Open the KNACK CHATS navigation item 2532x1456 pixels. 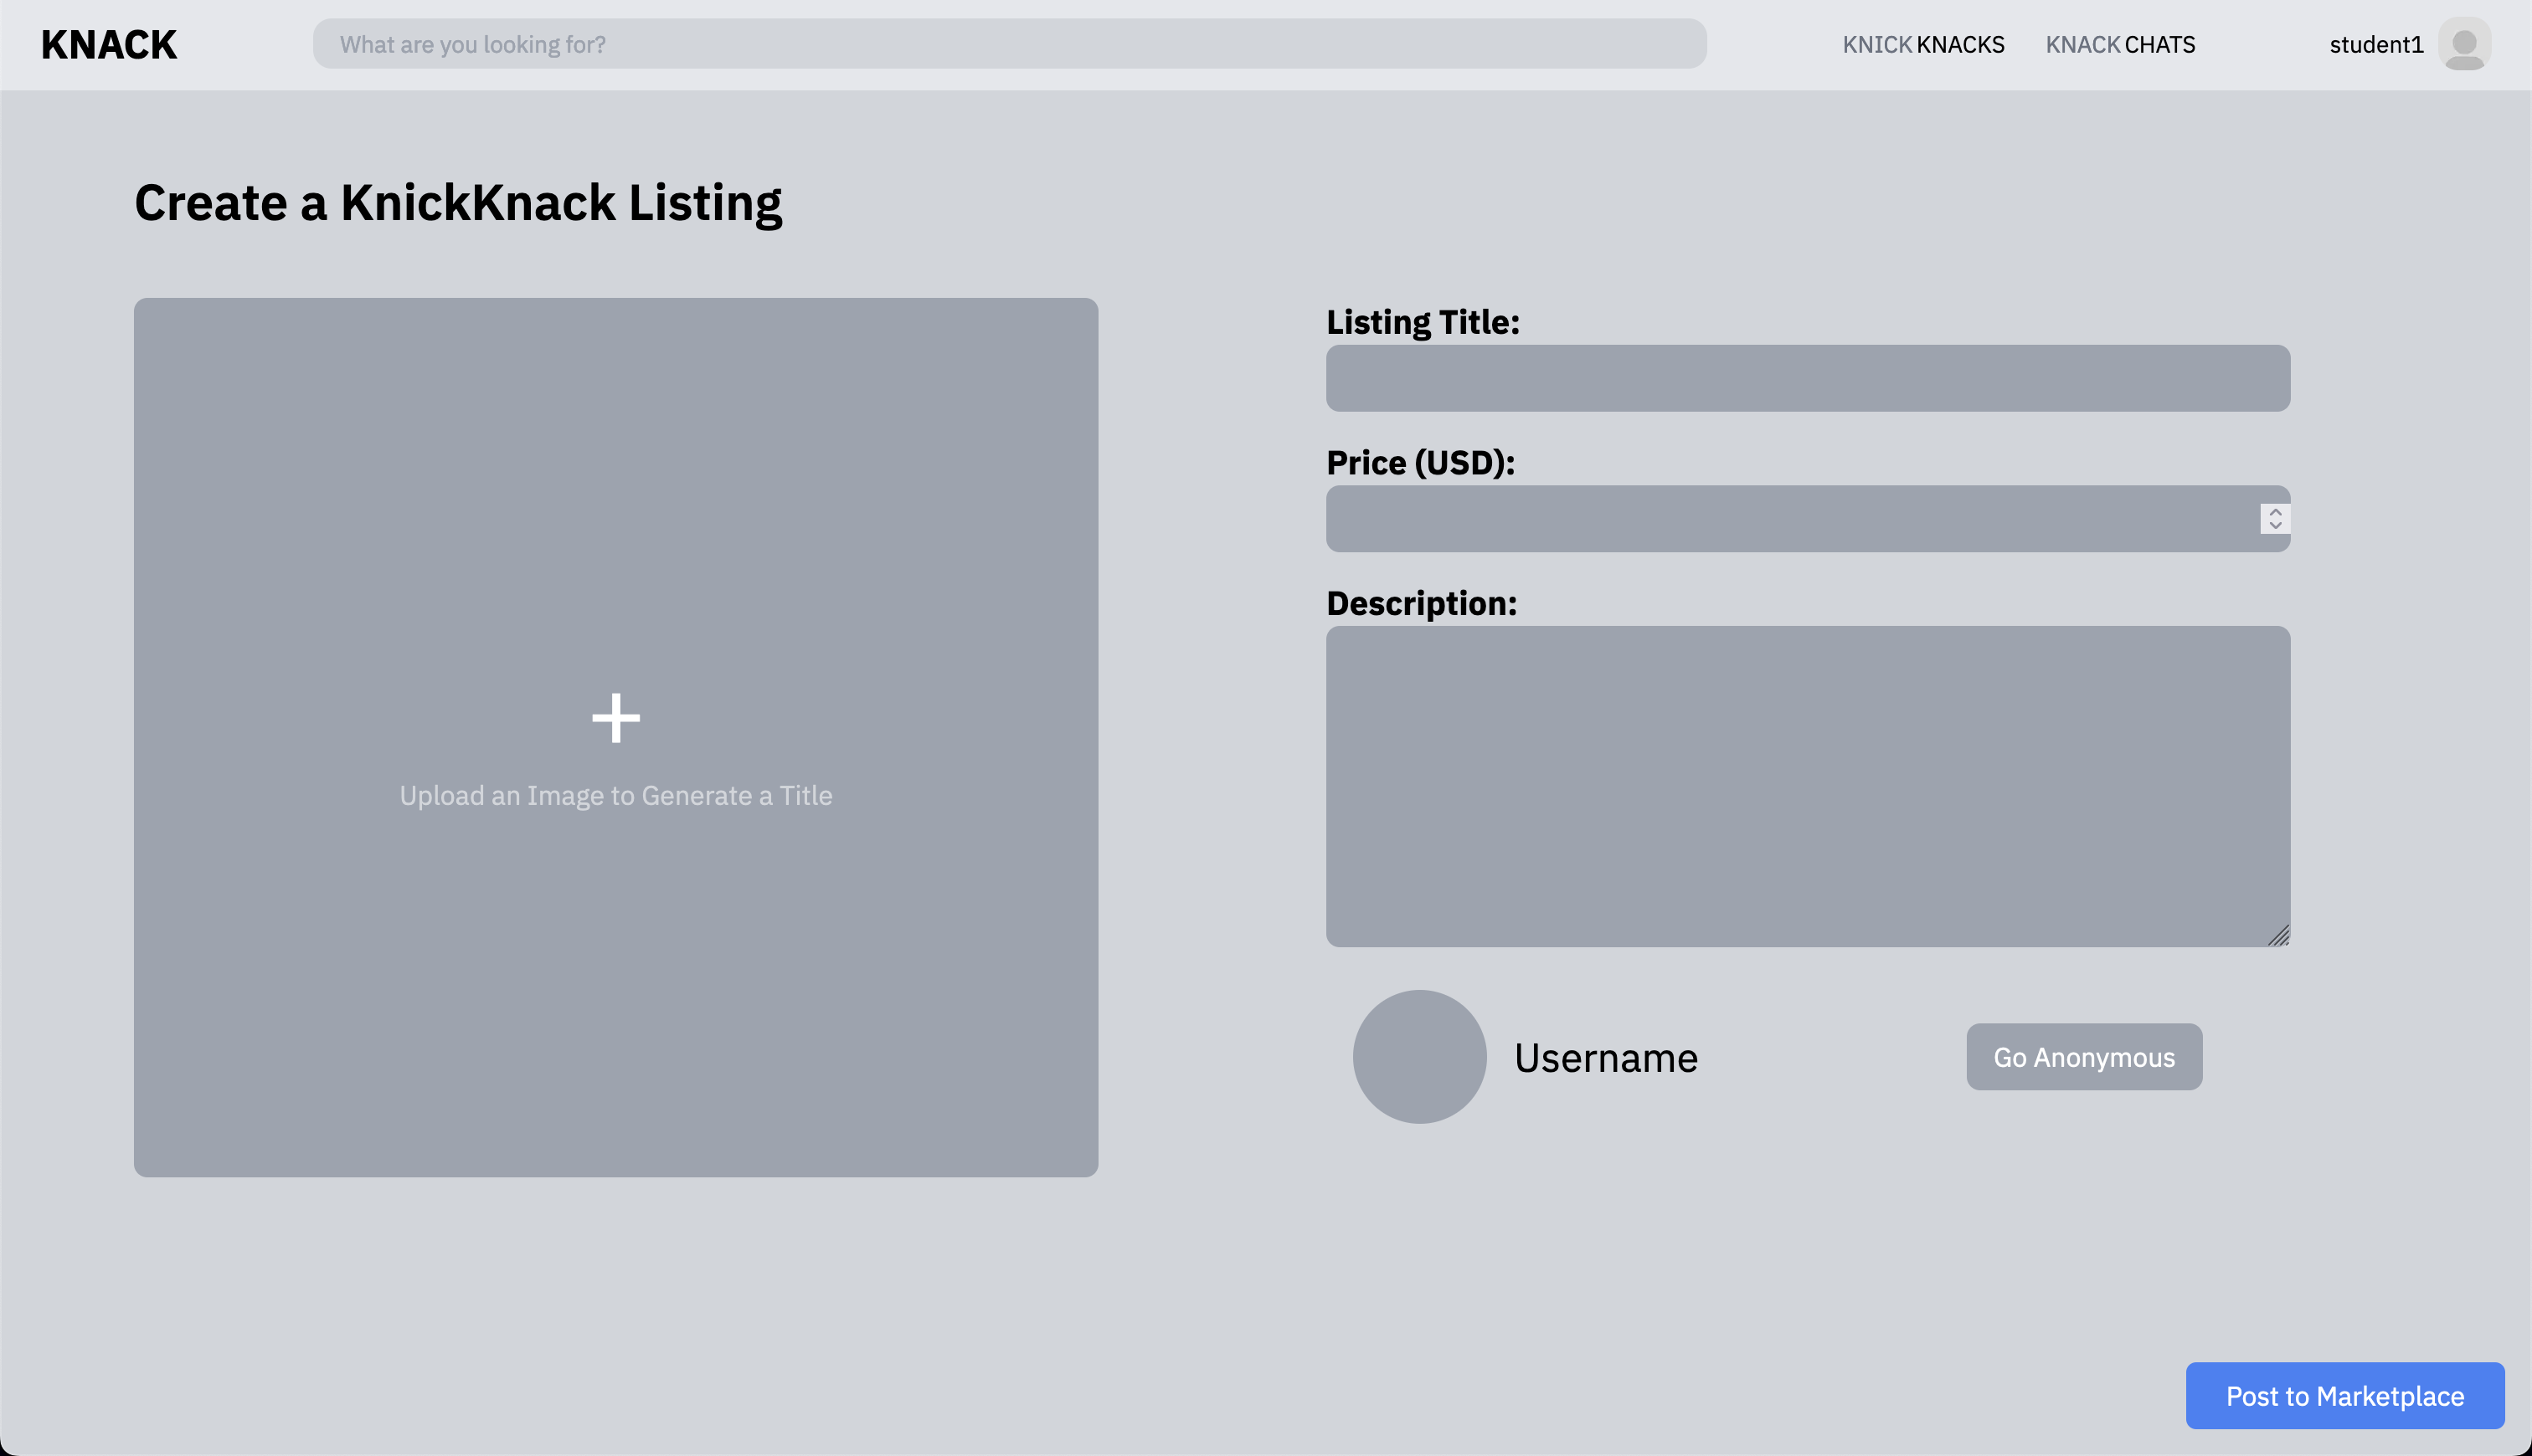click(2119, 45)
